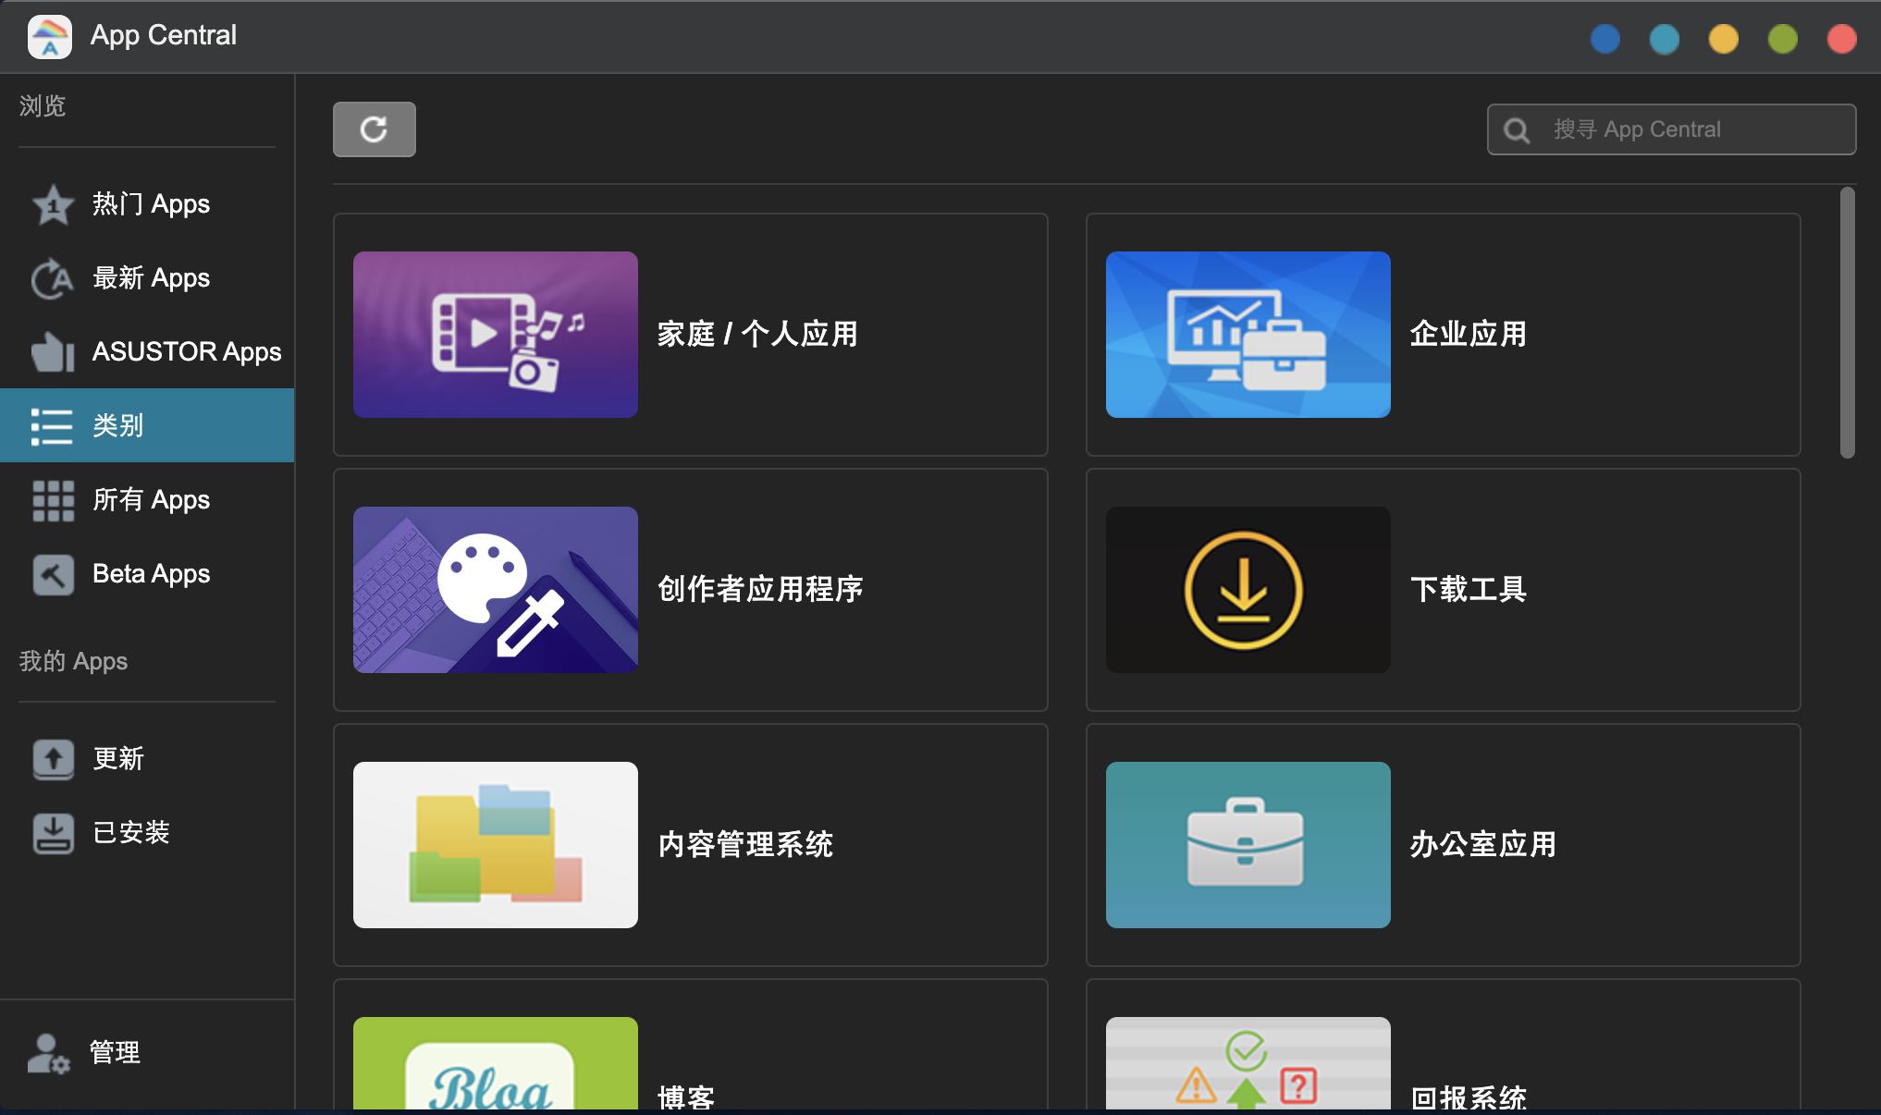Click the App Central logo icon
Screen dimensions: 1881x1115
click(50, 36)
